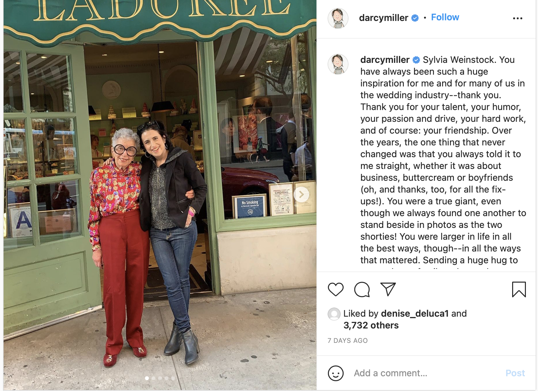The width and height of the screenshot is (538, 391).
Task: Open darcymiller link in the caption
Action: coord(385,60)
